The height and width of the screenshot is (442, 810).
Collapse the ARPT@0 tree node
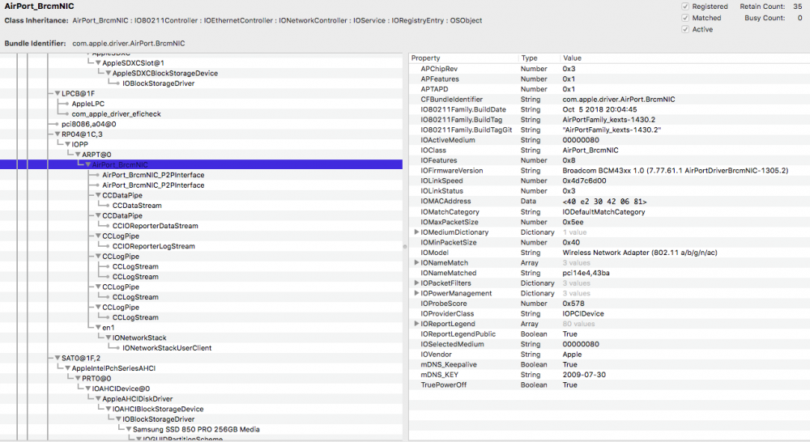click(78, 155)
